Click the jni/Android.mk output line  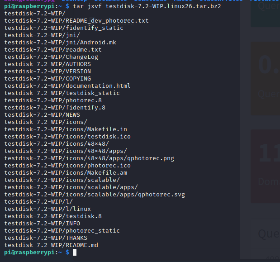[x=60, y=43]
